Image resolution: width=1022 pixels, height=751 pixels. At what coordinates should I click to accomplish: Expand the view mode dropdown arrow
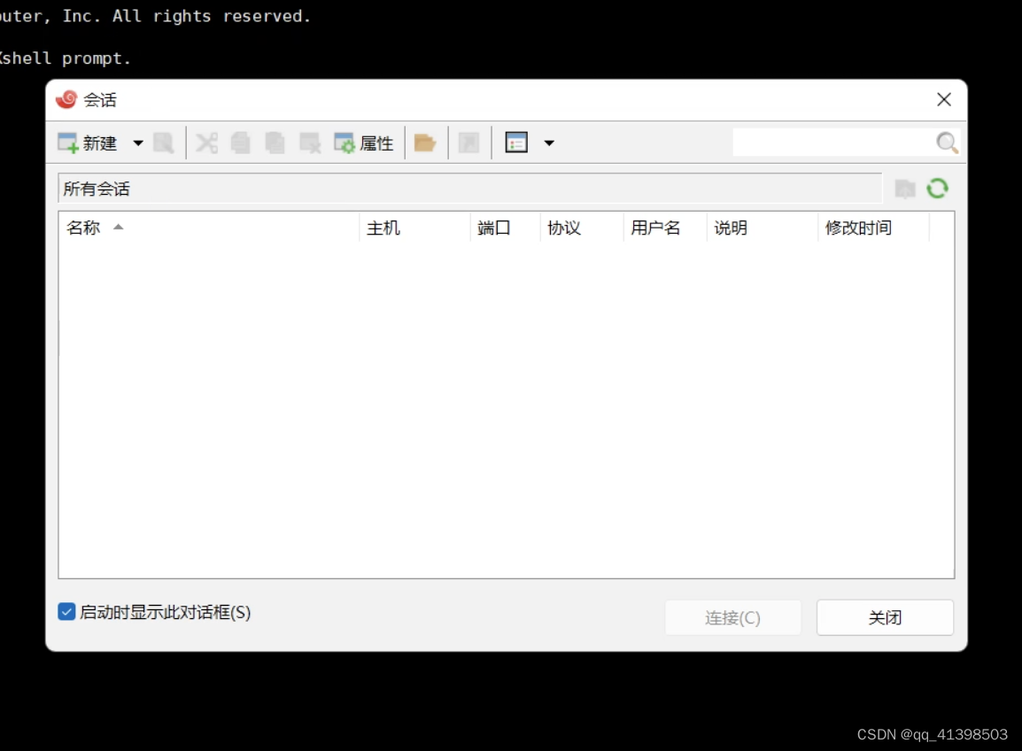pos(549,143)
